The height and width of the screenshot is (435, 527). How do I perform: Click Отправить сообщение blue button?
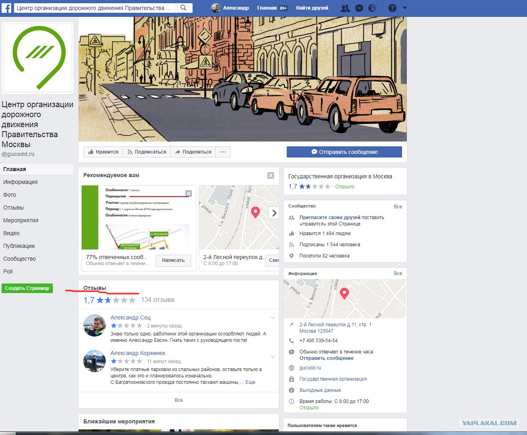pyautogui.click(x=344, y=152)
